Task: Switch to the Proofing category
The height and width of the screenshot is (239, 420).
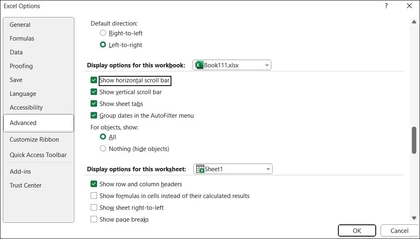Action: tap(21, 66)
